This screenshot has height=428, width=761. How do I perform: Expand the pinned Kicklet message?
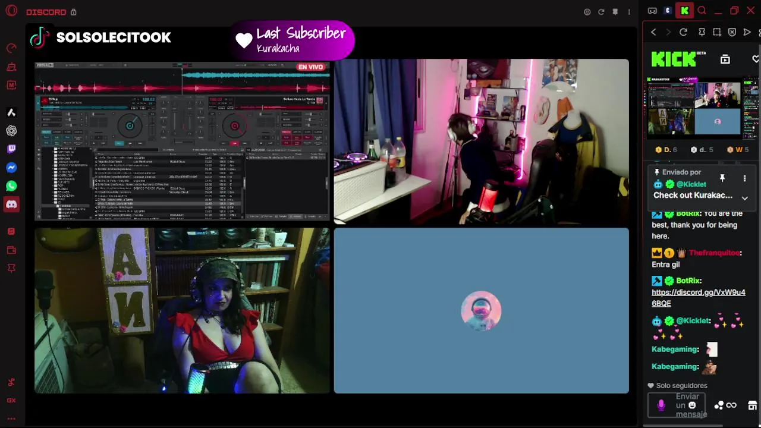coord(744,199)
